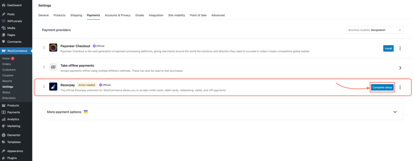This screenshot has height=161, width=413.
Task: Click the Appearance brush icon
Action: (4, 151)
